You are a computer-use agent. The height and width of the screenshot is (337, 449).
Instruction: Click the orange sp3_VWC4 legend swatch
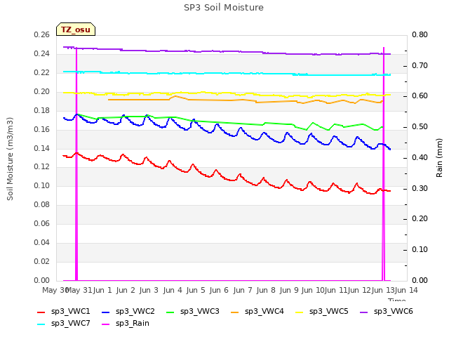pos(235,312)
